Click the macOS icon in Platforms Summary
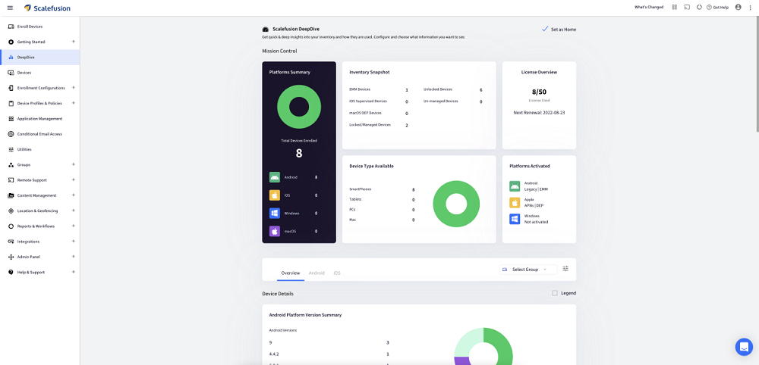This screenshot has height=365, width=759. click(x=275, y=231)
